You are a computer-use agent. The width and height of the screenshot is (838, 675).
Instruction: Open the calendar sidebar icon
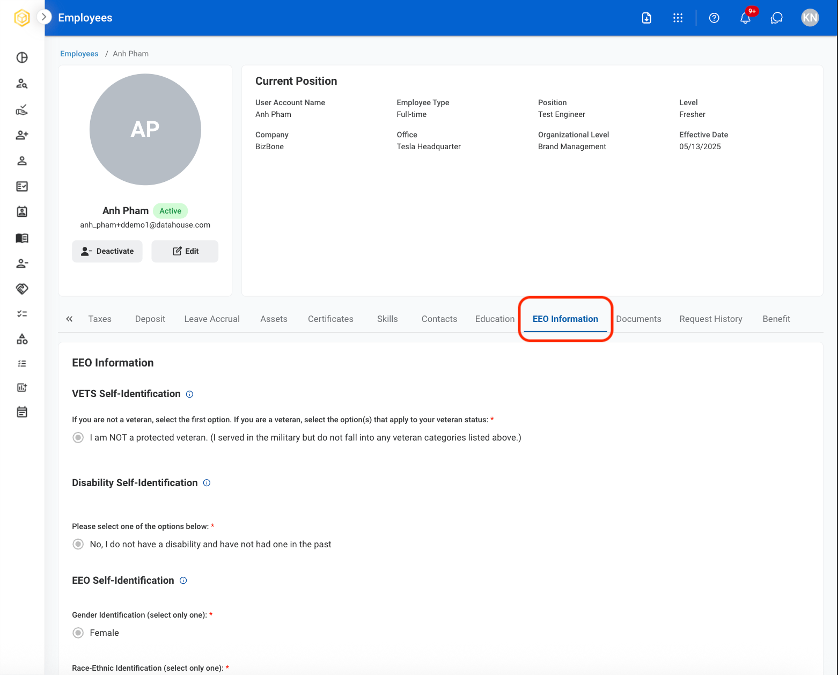pos(22,412)
